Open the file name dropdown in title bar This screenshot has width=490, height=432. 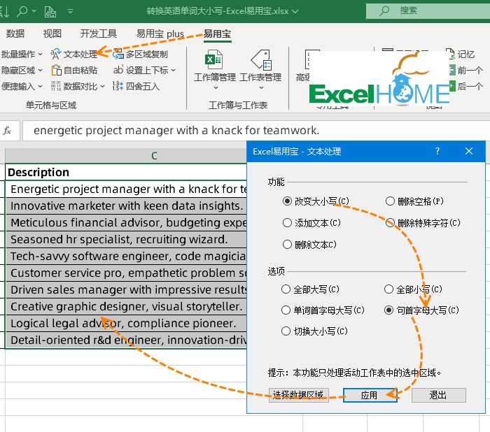[x=295, y=12]
